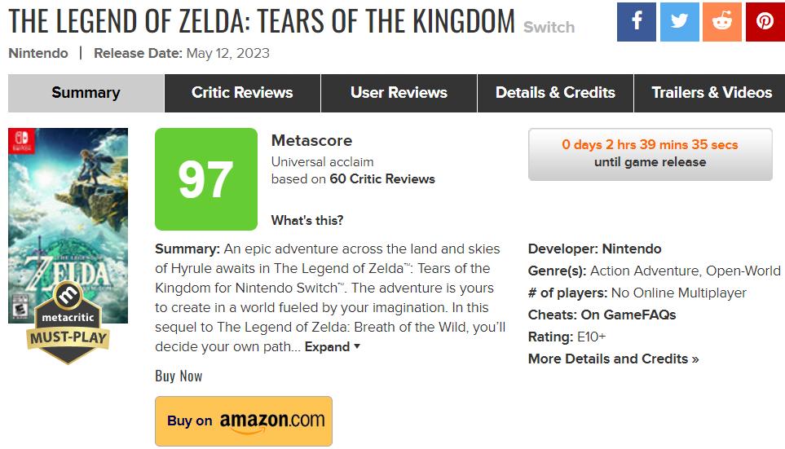Open the On GameFAQs cheats link
This screenshot has height=449, width=785.
[628, 315]
